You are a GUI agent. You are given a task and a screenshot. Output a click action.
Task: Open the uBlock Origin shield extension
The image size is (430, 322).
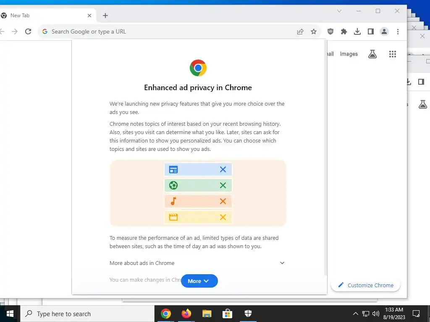330,31
